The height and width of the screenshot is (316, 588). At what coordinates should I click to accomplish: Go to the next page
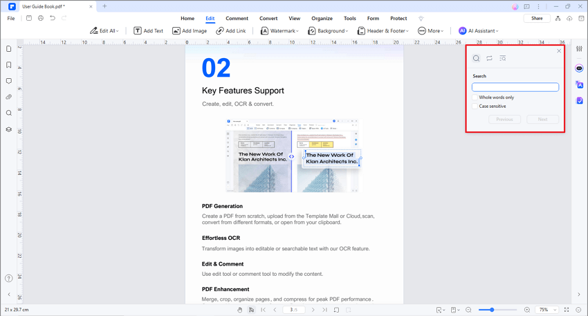[313, 310]
